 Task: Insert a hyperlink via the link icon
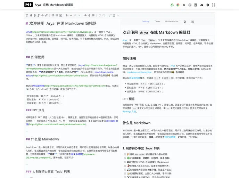click(46, 15)
